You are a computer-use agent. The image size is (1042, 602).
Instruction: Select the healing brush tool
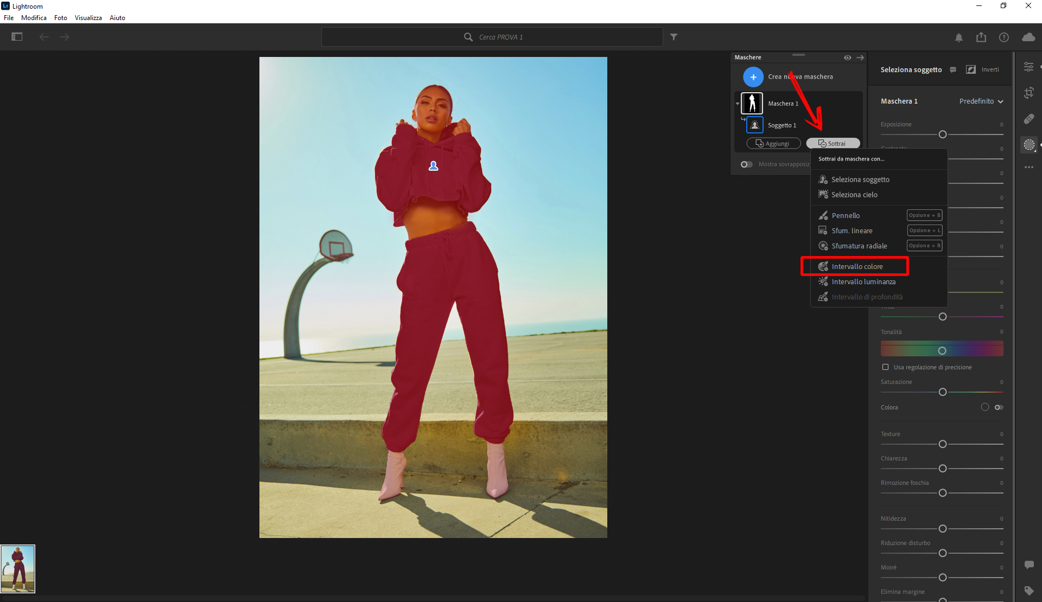pos(1028,119)
